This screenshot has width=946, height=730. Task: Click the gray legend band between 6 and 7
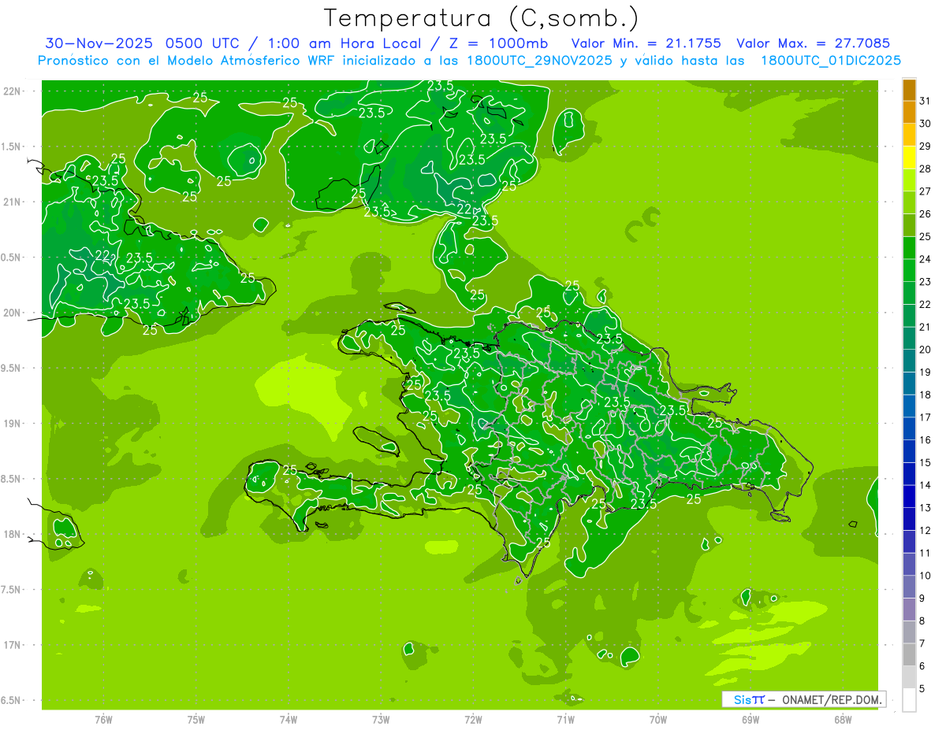(x=909, y=655)
